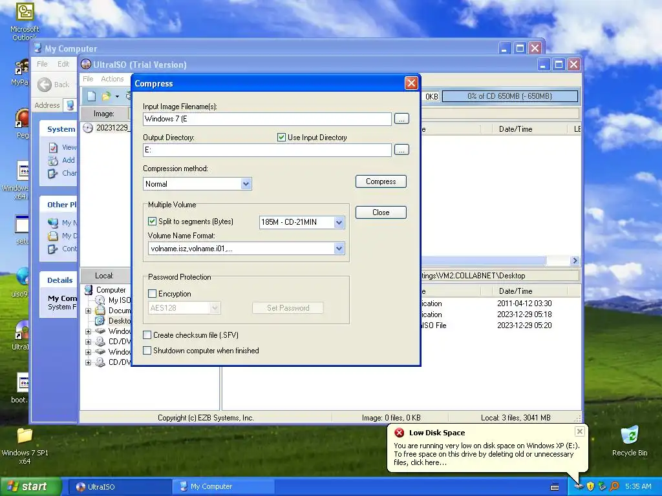Browse for the Output Directory
Image resolution: width=662 pixels, height=496 pixels.
click(x=401, y=150)
